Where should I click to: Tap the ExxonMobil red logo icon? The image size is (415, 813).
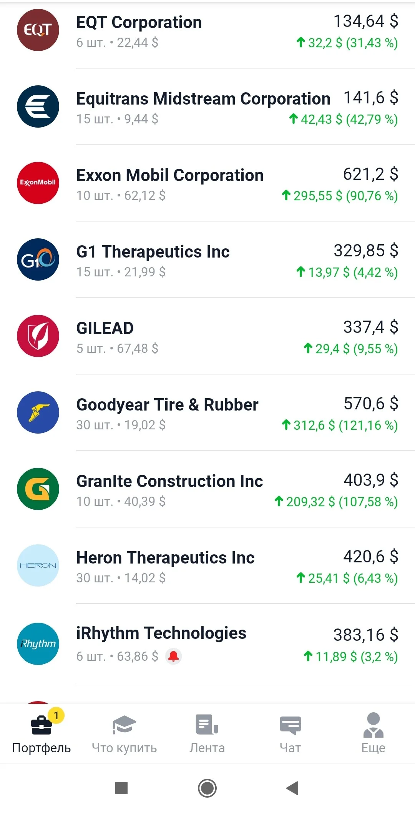(x=38, y=183)
